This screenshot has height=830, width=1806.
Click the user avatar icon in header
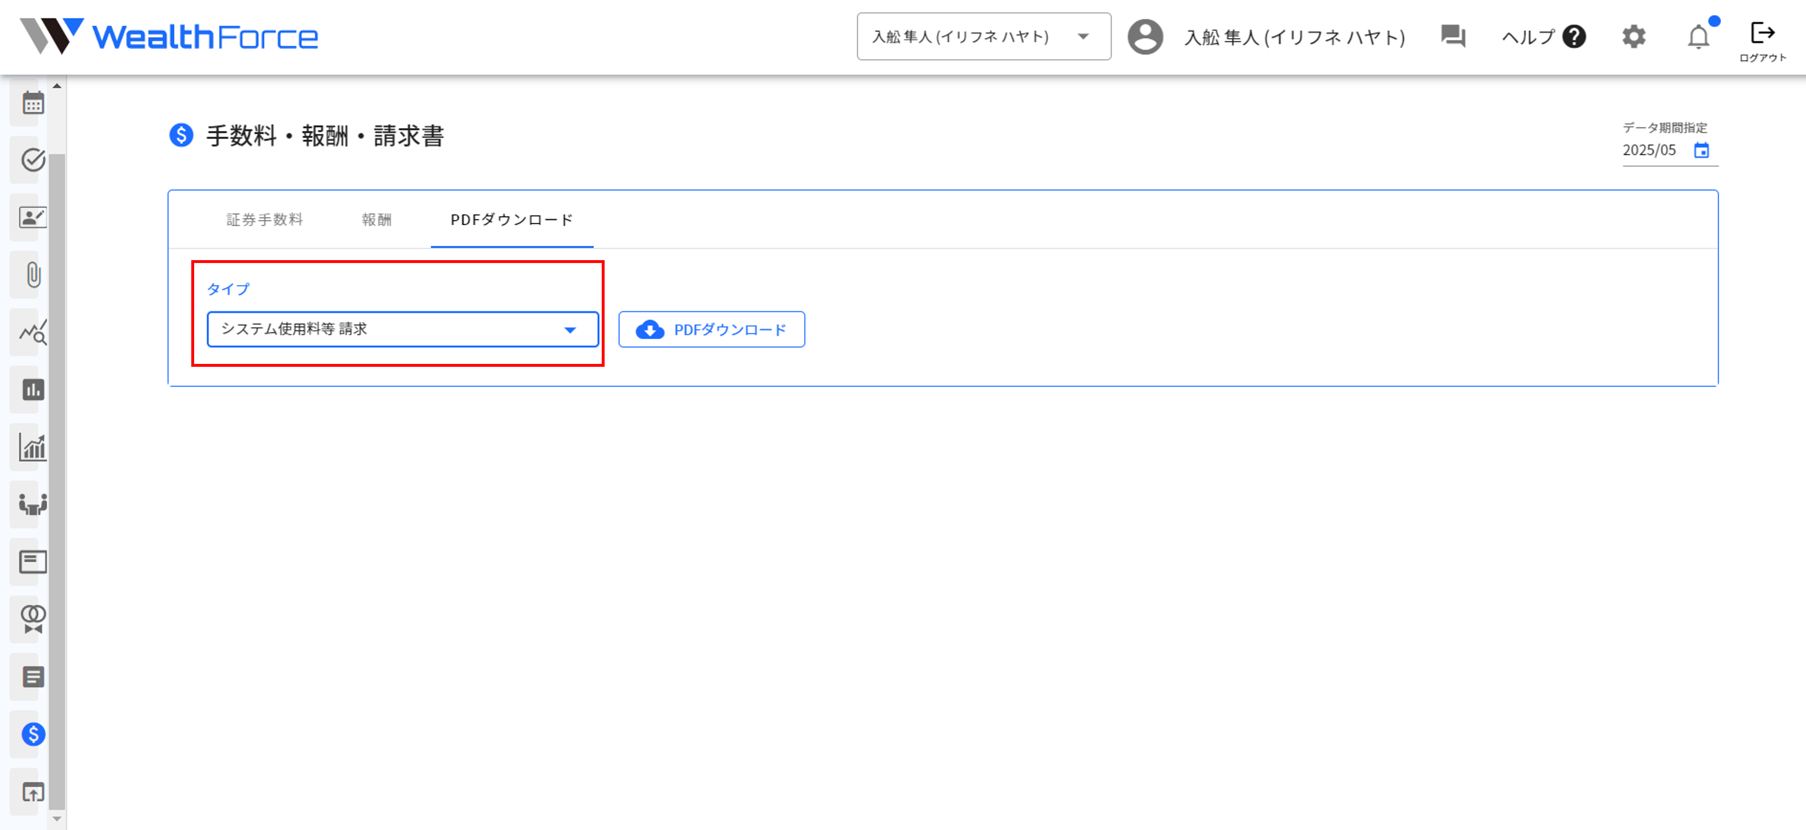(x=1145, y=37)
